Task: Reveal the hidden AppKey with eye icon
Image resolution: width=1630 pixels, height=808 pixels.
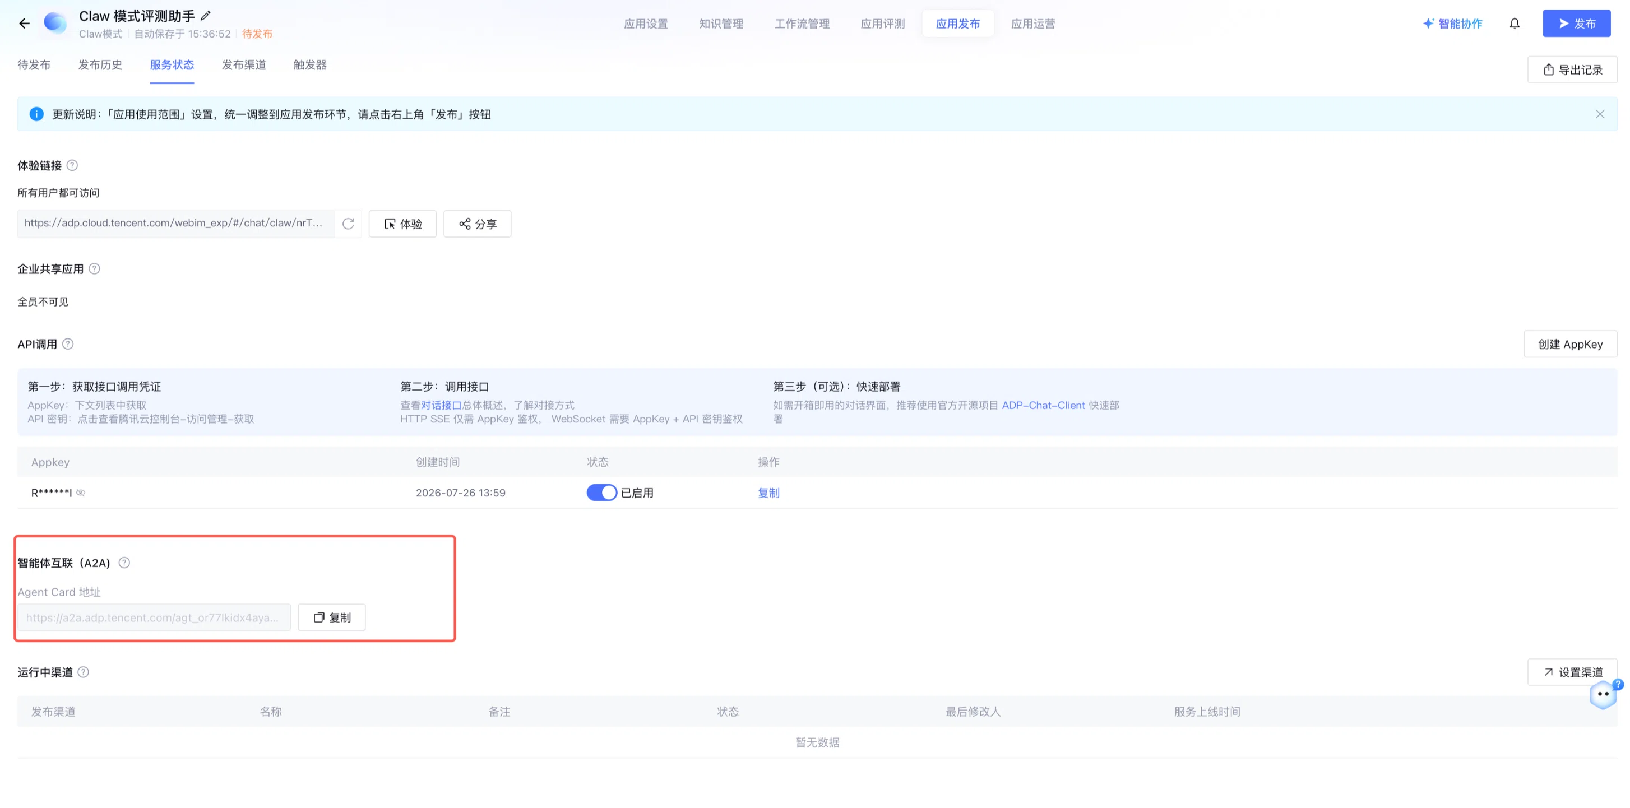Action: (x=81, y=493)
